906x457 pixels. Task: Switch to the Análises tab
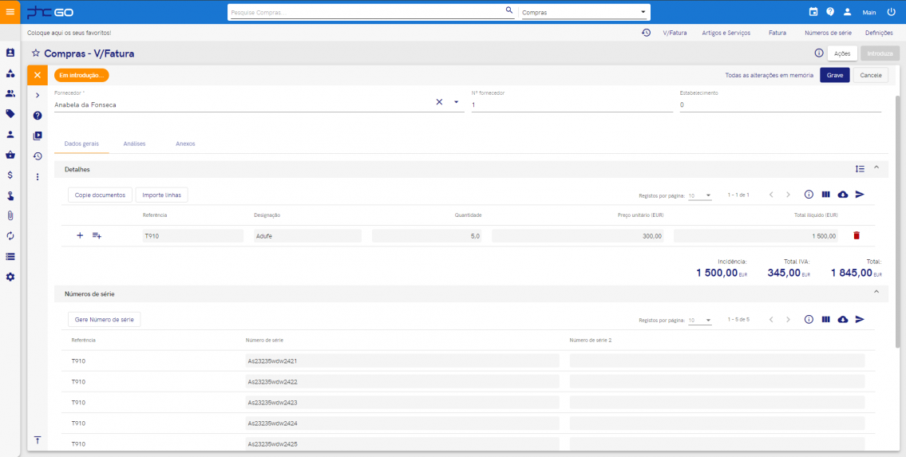coord(135,144)
